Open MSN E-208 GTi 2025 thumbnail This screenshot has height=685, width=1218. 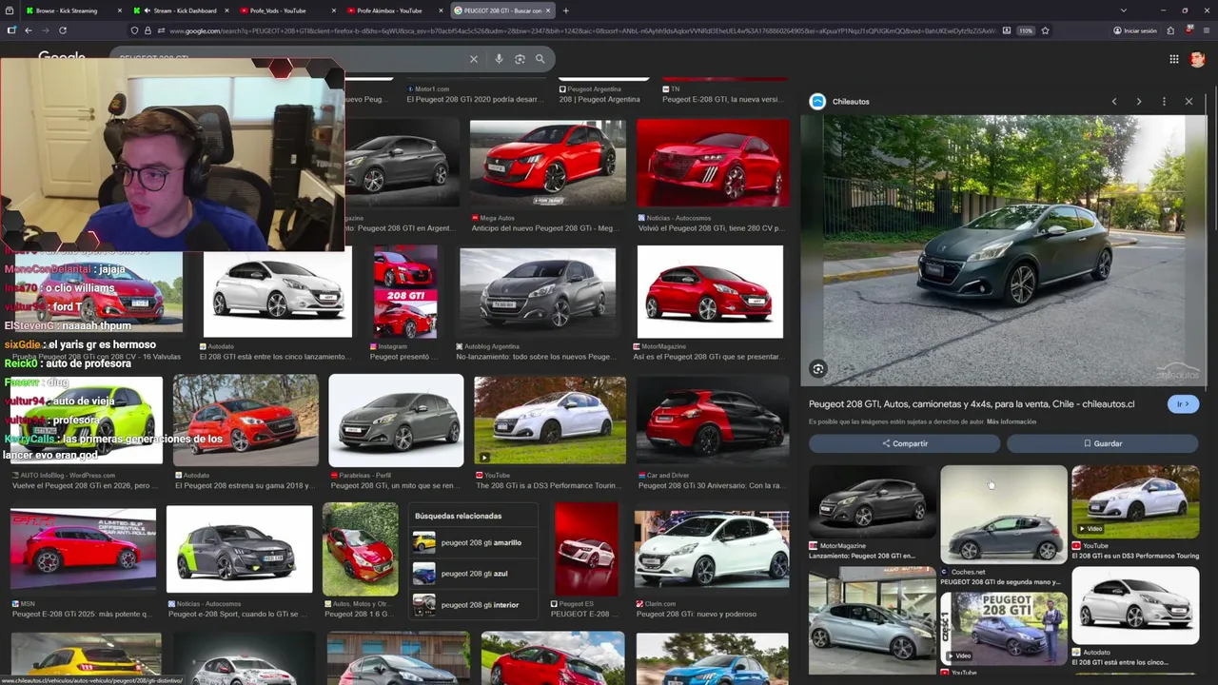point(83,549)
